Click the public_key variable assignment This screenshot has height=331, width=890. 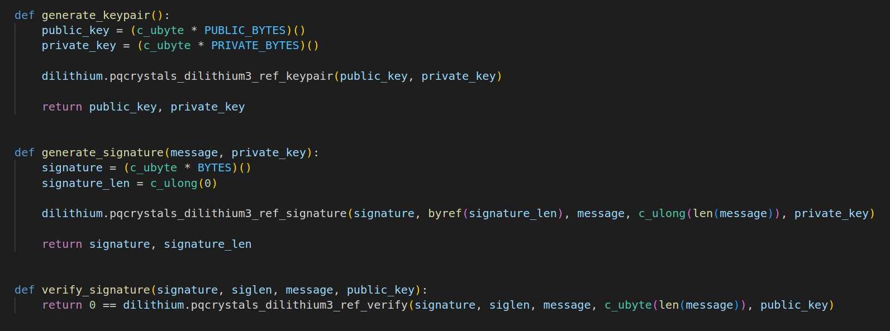tap(75, 30)
